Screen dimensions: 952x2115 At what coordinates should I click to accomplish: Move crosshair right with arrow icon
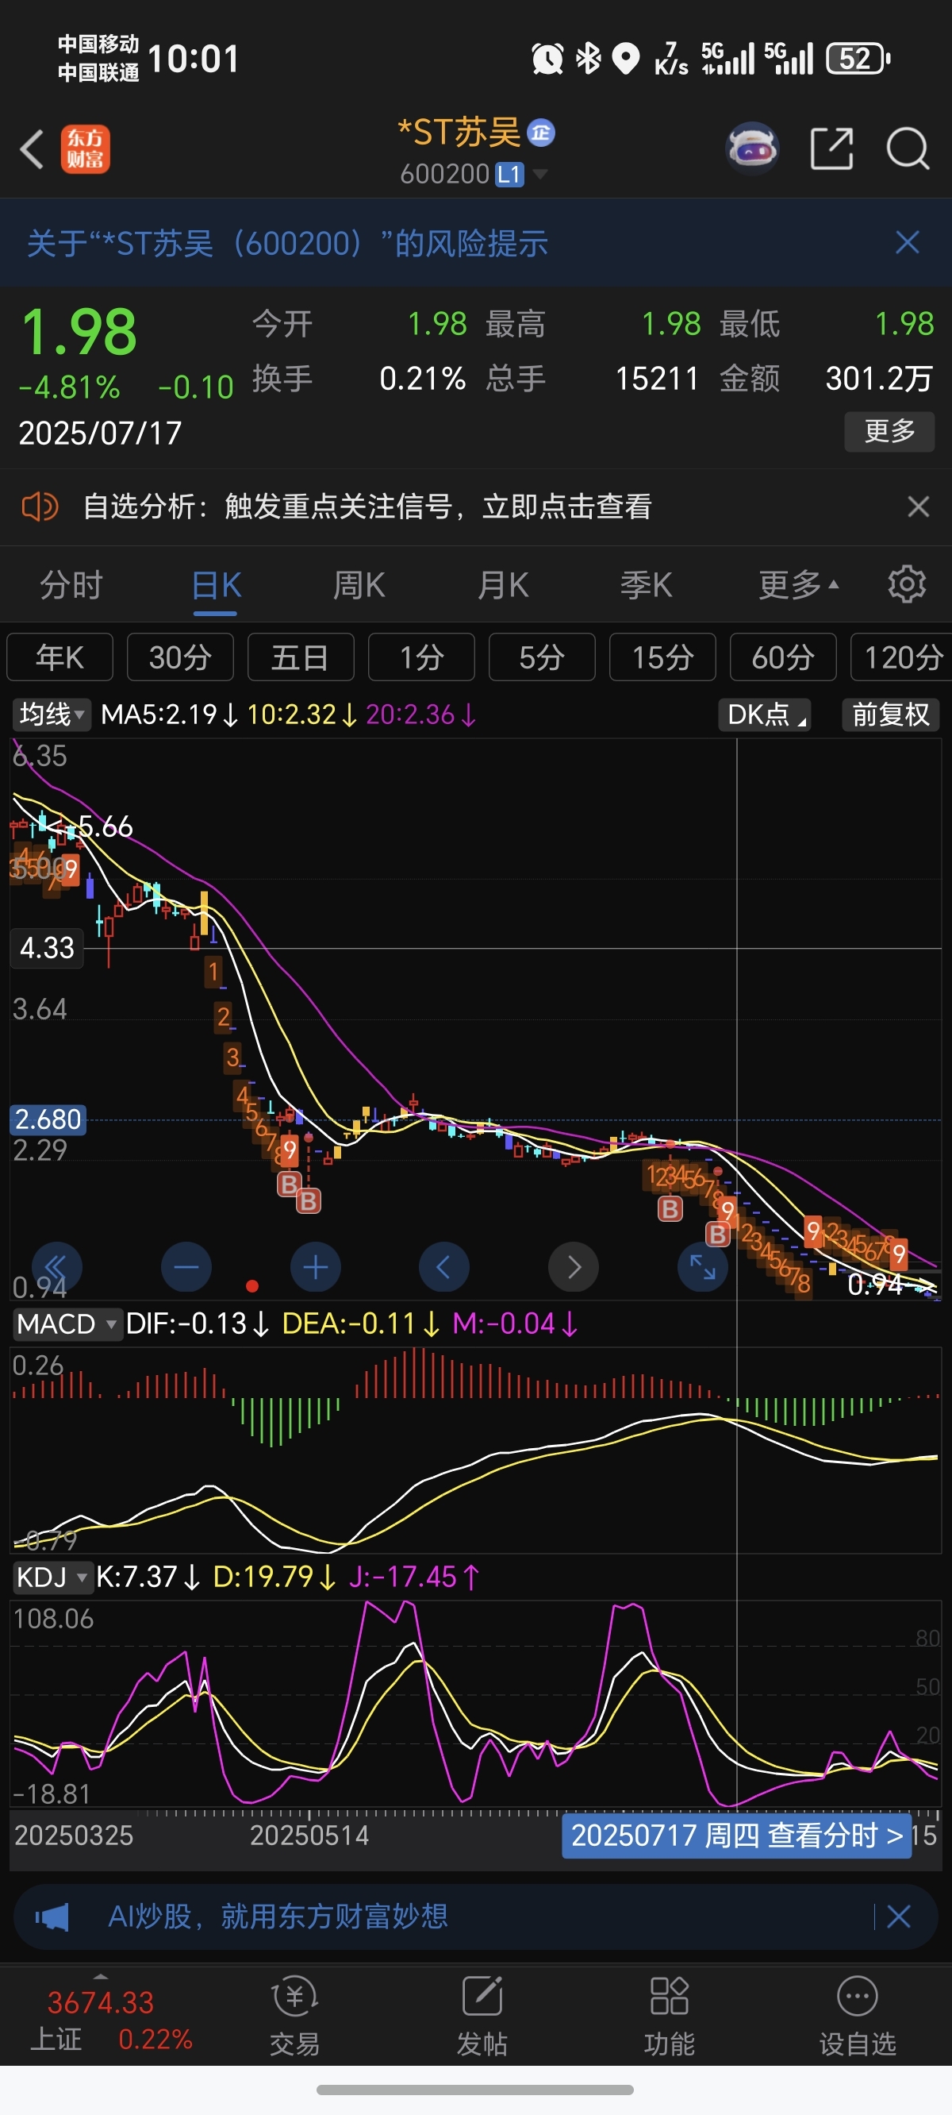pos(573,1267)
